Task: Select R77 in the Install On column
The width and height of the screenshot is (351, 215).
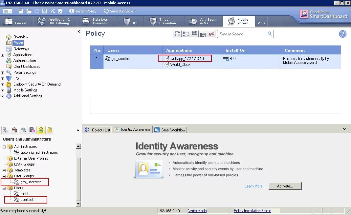Action: pyautogui.click(x=230, y=59)
